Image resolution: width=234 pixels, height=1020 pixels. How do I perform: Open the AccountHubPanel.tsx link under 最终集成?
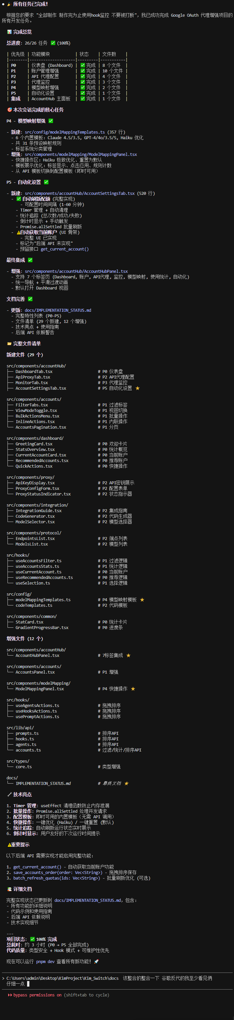76,271
